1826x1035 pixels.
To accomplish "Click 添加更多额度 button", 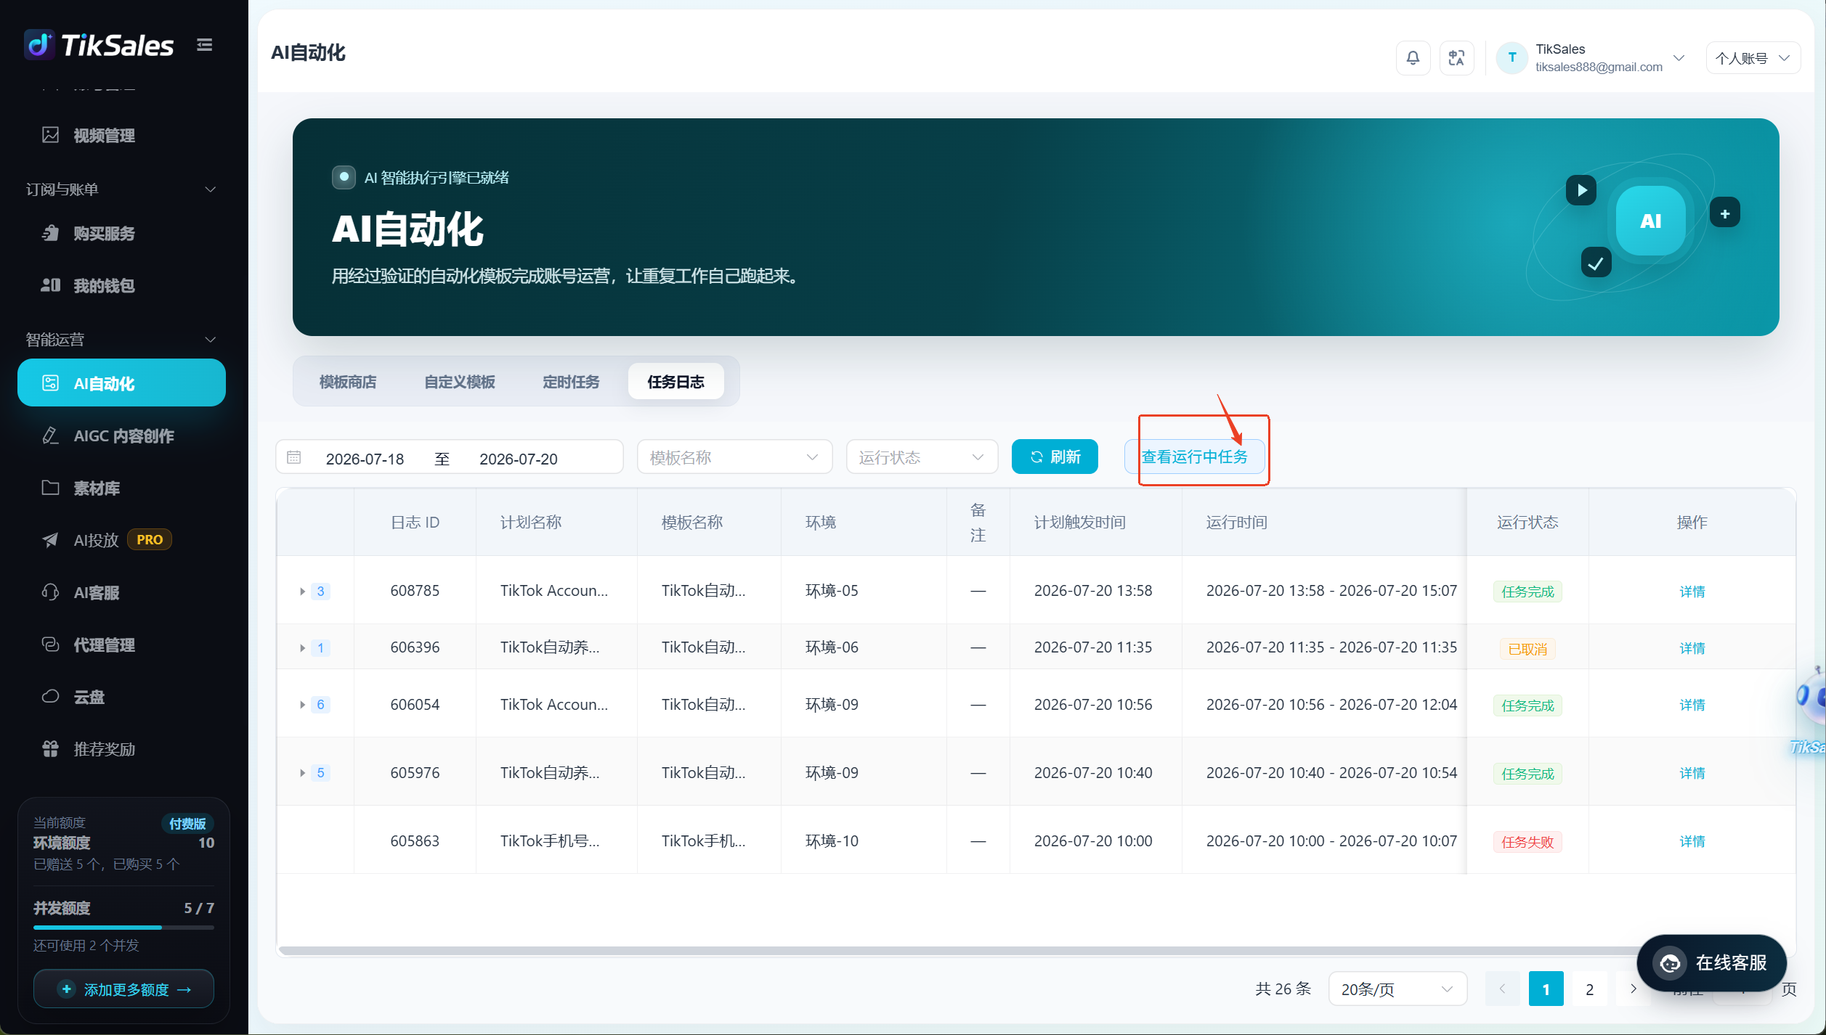I will (123, 989).
